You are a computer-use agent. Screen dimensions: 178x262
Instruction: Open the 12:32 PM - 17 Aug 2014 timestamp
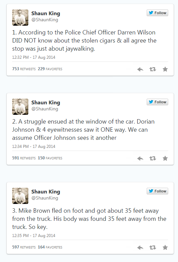(33, 57)
